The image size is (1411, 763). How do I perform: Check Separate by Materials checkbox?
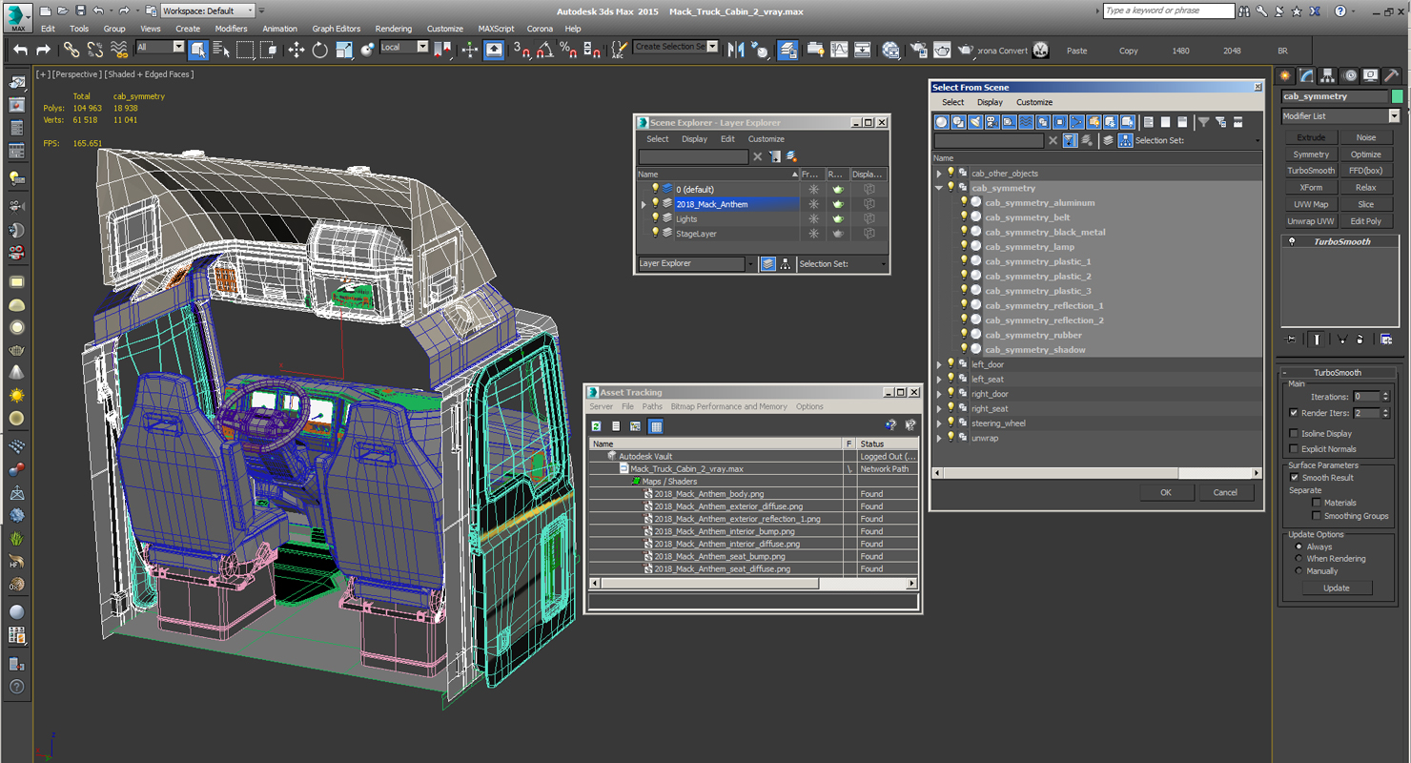[1317, 503]
